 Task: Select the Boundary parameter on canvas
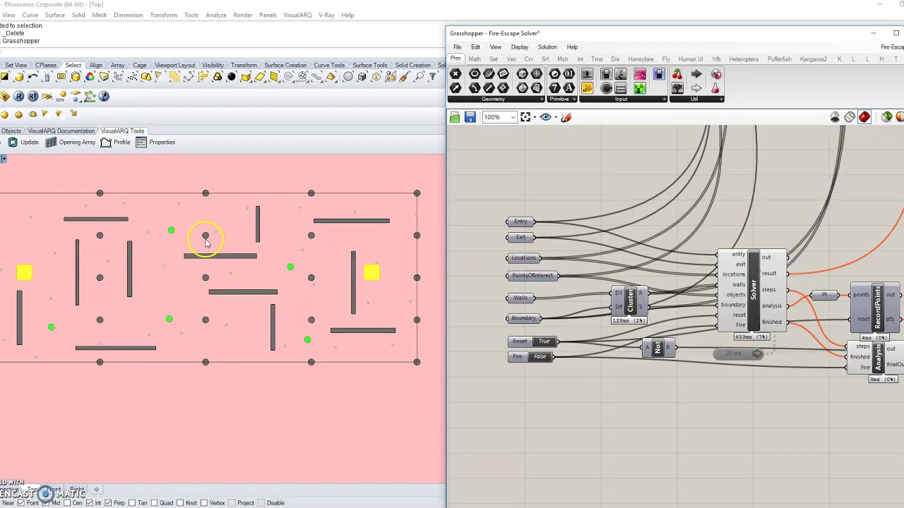[523, 318]
